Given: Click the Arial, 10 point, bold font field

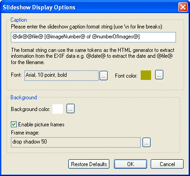Looking at the screenshot, I should [62, 76].
